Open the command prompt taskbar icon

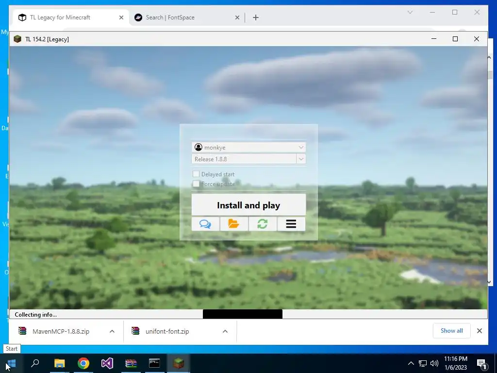[x=154, y=363]
